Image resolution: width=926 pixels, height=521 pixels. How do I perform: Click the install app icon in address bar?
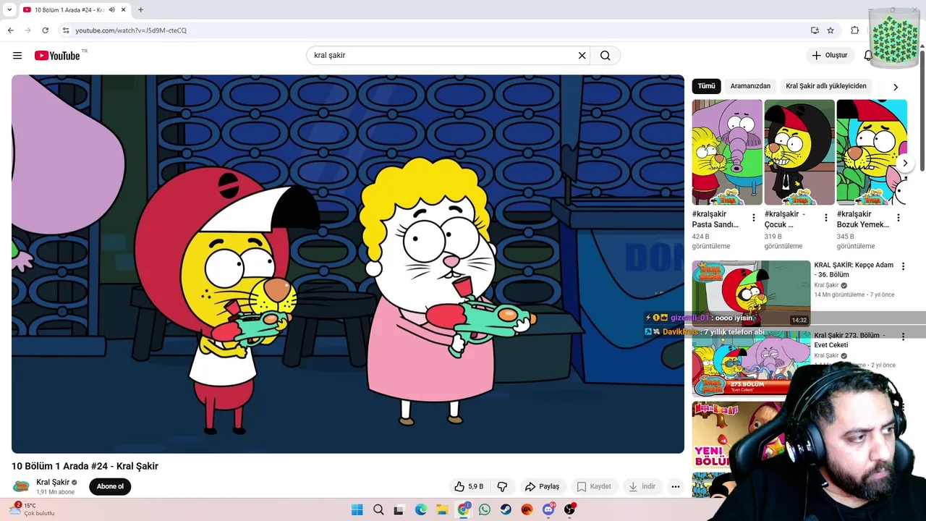[815, 30]
